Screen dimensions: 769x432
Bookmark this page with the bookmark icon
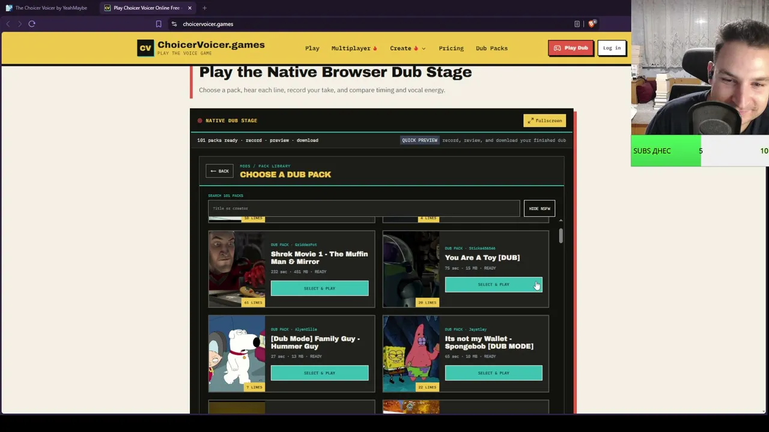tap(159, 24)
